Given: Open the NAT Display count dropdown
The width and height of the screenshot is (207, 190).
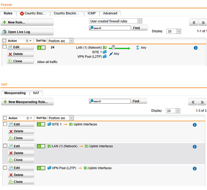Looking at the screenshot, I should click(x=173, y=111).
